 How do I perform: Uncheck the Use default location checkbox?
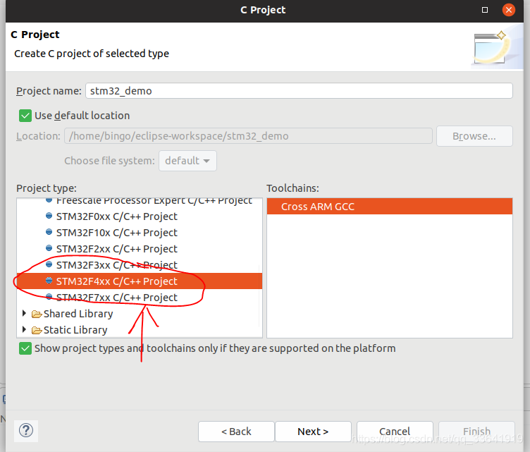25,115
